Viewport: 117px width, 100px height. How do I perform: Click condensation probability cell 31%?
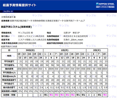click(x=105, y=91)
